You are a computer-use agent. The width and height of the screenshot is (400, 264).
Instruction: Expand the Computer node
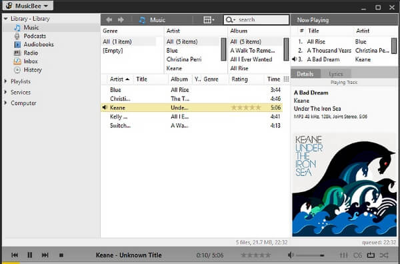(x=5, y=103)
